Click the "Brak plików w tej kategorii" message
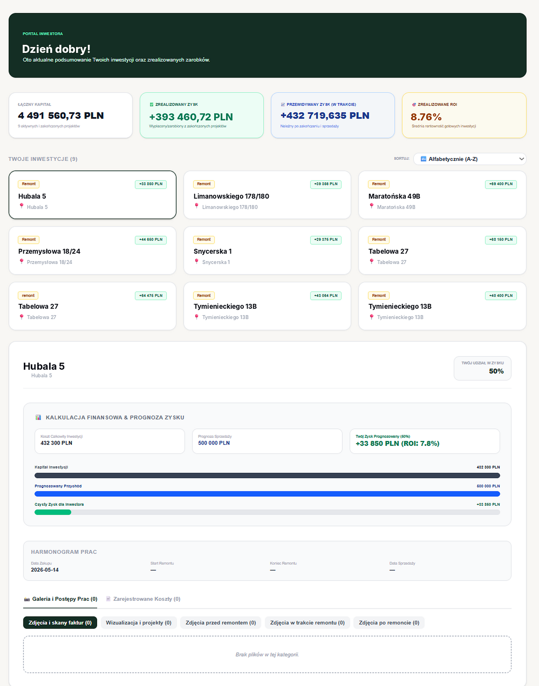The height and width of the screenshot is (686, 539). [267, 654]
